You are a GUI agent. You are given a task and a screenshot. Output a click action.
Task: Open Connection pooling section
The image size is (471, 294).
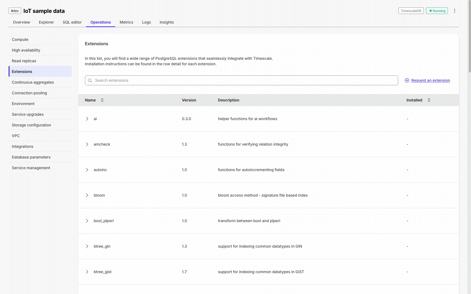[40, 93]
